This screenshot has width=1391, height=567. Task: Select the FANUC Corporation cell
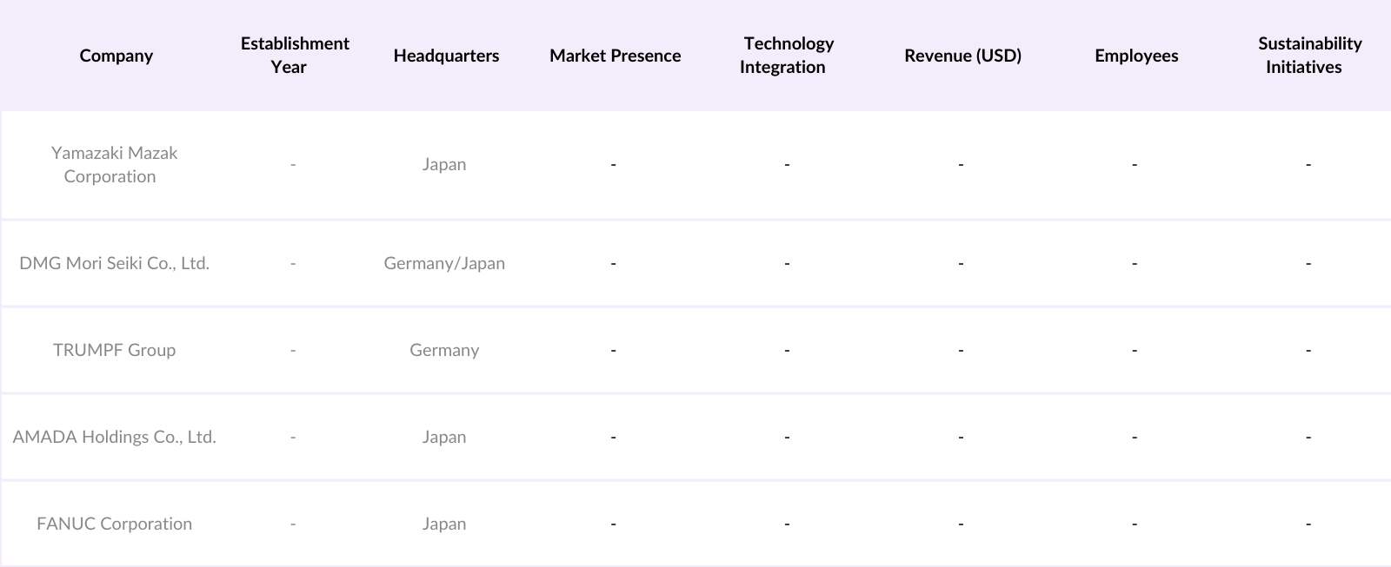tap(114, 524)
